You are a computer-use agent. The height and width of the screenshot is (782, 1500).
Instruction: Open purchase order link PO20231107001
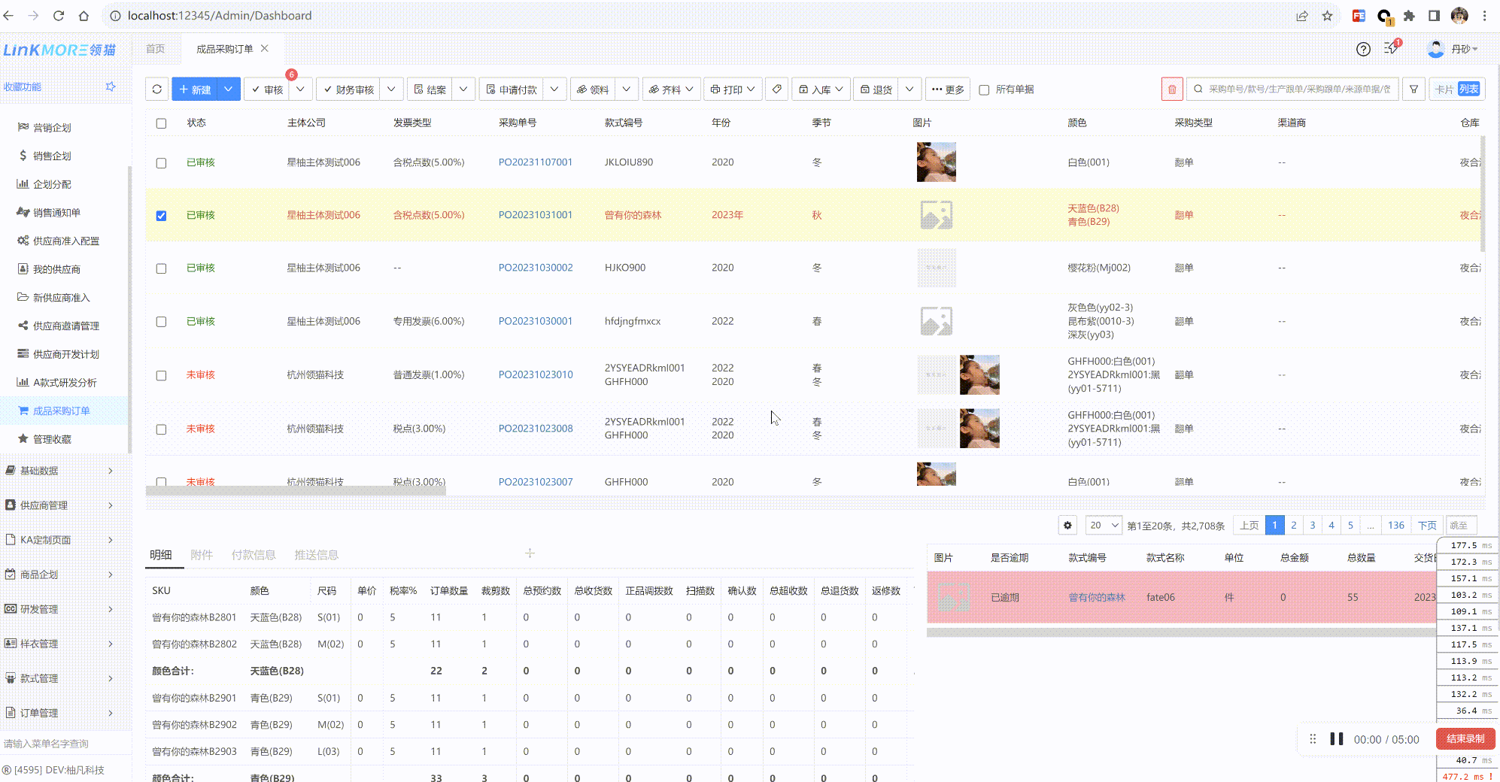(x=535, y=162)
